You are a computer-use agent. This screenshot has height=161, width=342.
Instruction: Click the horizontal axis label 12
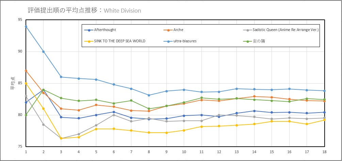[219, 151]
